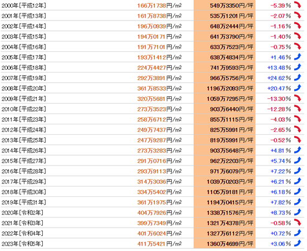Click the red down arrow for 2000年
This screenshot has height=251, width=307.
coord(297,5)
